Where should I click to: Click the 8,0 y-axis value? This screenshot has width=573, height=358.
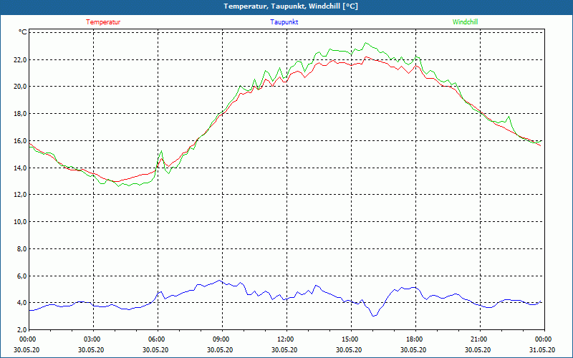[21, 248]
